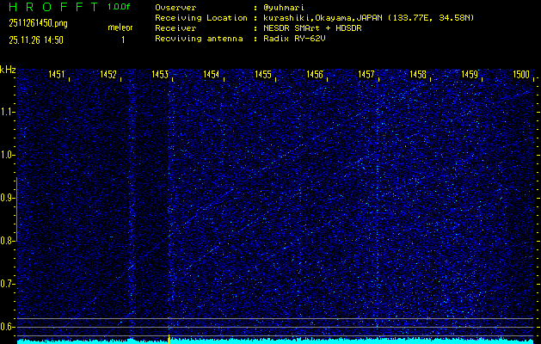Click the @yuhmari observer name

[x=287, y=7]
